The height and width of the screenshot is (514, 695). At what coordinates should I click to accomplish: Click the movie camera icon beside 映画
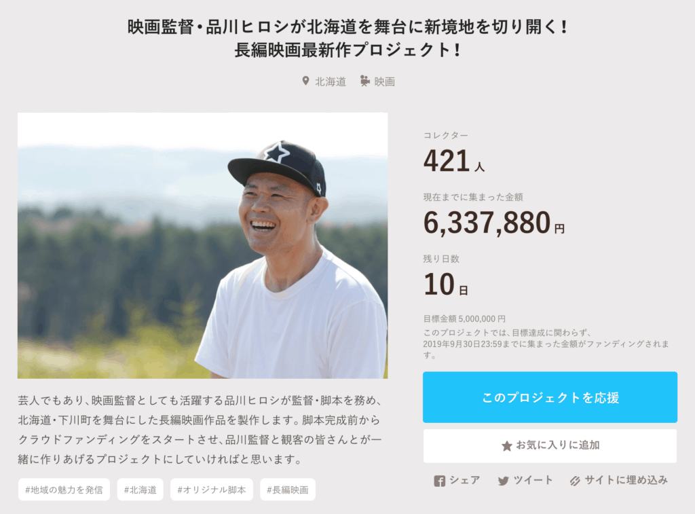(x=364, y=81)
